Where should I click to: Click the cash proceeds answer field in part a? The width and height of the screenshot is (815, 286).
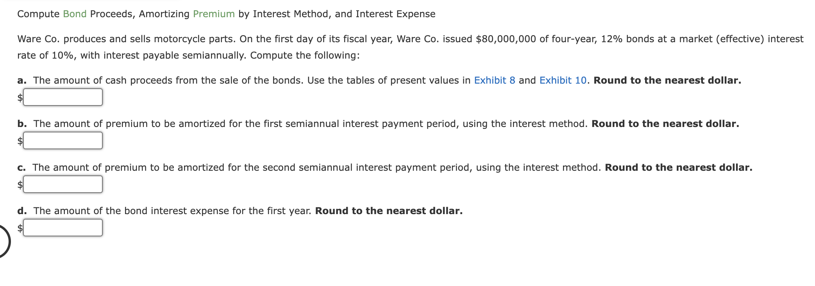pyautogui.click(x=63, y=97)
